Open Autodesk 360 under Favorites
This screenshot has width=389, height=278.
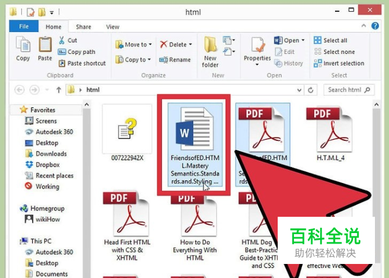point(55,132)
